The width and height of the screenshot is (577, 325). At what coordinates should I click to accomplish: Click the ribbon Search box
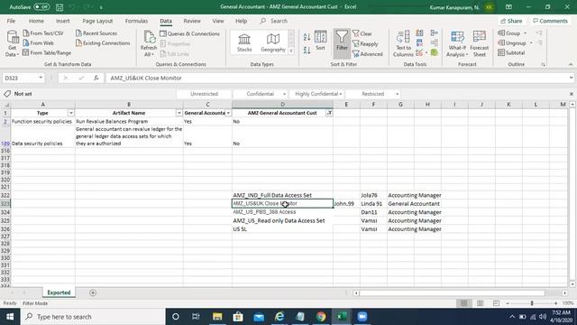click(x=274, y=21)
